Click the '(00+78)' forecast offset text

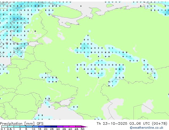159,124
